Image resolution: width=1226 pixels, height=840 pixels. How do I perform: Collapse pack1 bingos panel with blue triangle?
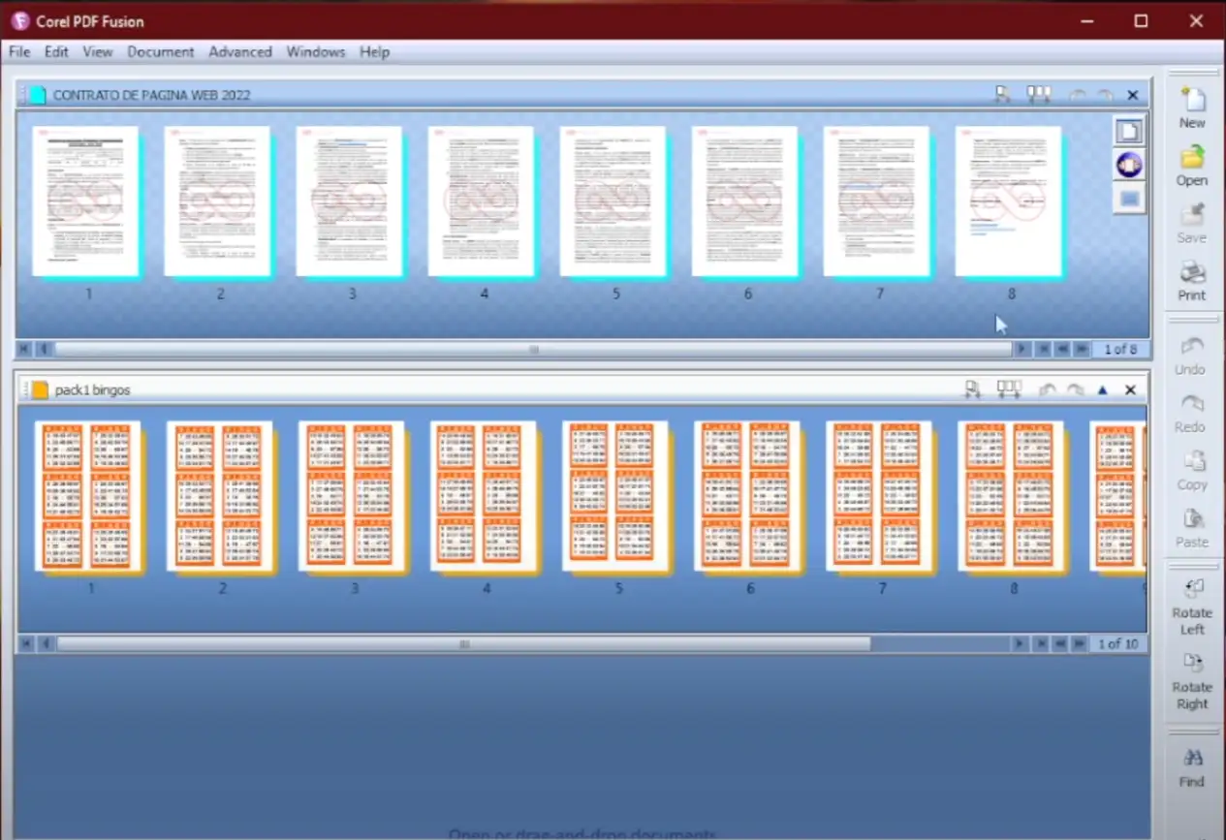point(1102,390)
